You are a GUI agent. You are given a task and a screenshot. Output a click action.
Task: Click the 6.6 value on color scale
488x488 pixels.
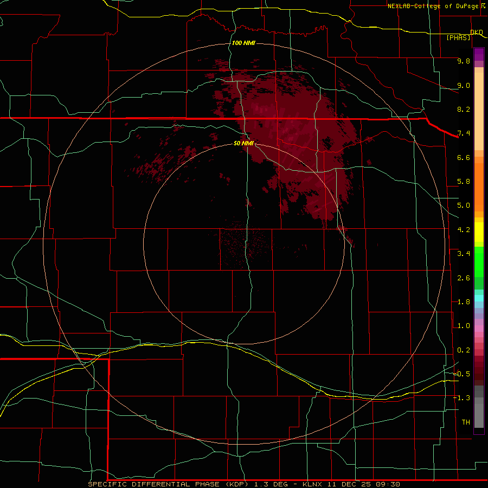point(464,157)
